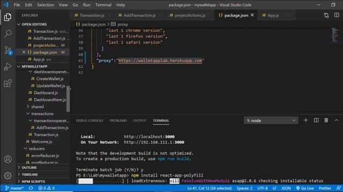The width and height of the screenshot is (343, 192).
Task: Synchronize changes via status bar icon
Action: 31,188
